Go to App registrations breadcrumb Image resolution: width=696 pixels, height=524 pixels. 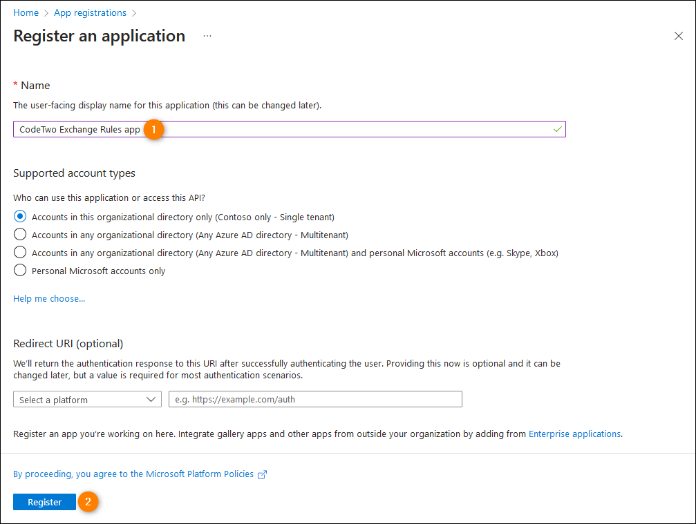(x=90, y=13)
